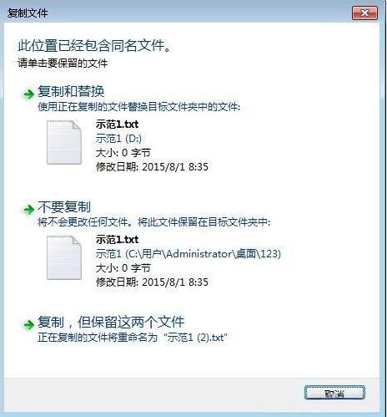Click the first 修改日期: 2015/8/1 8:35 line

click(152, 167)
